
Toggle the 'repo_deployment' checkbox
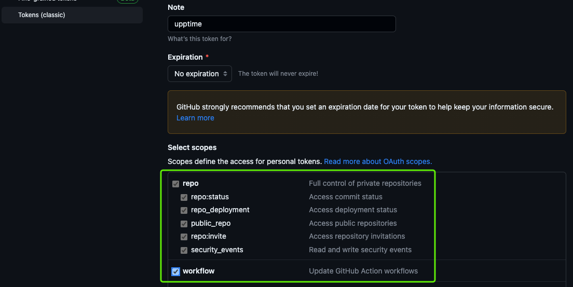coord(184,210)
